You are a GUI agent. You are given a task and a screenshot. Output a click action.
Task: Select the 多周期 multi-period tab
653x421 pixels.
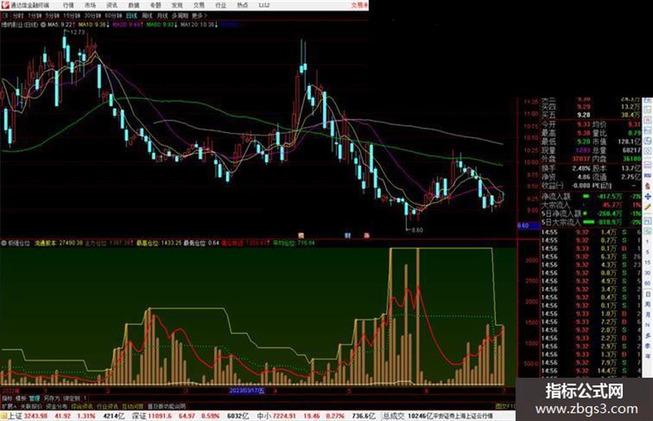[180, 15]
